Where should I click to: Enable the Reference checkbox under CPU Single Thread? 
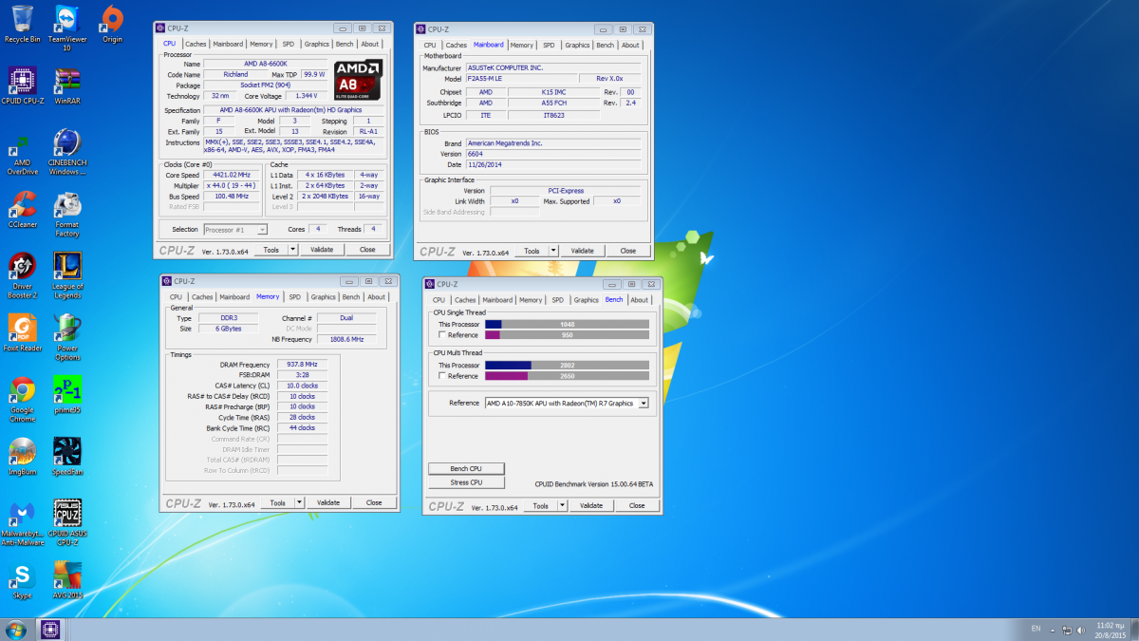[x=442, y=335]
